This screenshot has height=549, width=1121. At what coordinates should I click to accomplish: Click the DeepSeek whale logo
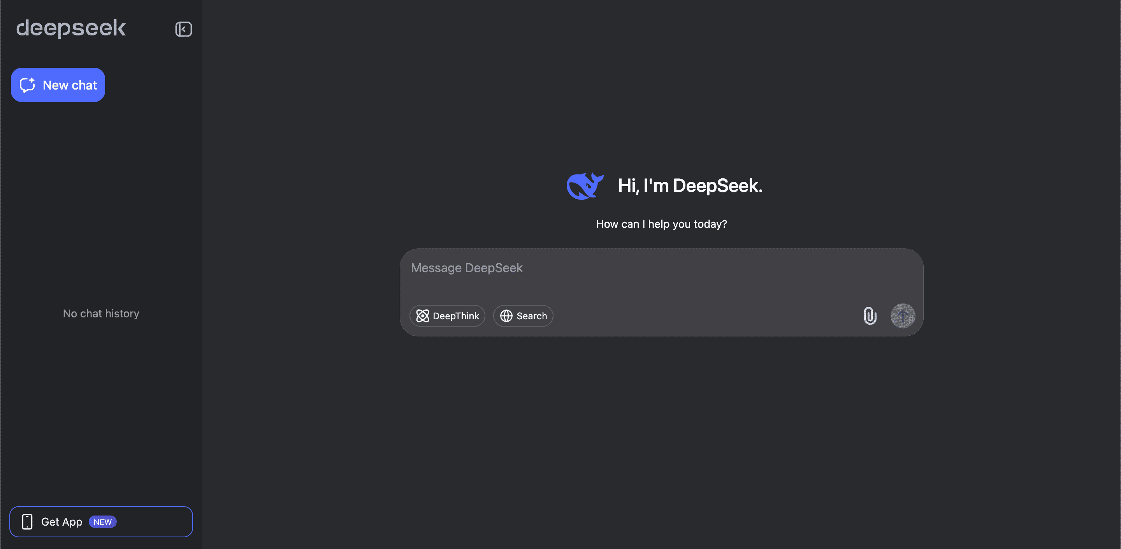click(x=585, y=186)
